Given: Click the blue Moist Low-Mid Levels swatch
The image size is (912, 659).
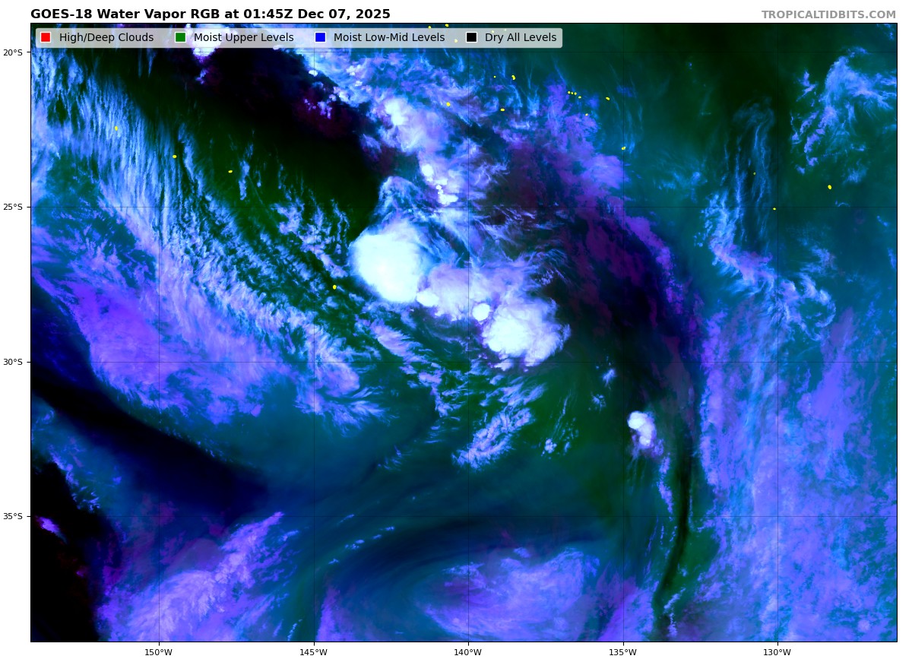Looking at the screenshot, I should click(320, 38).
